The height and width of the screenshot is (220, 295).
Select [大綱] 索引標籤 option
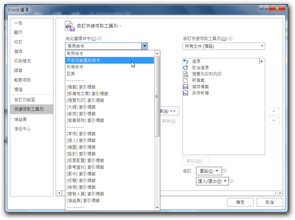[110, 107]
